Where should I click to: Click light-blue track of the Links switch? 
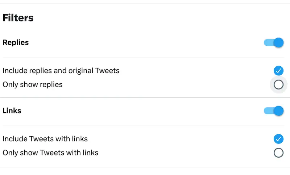pos(268,111)
